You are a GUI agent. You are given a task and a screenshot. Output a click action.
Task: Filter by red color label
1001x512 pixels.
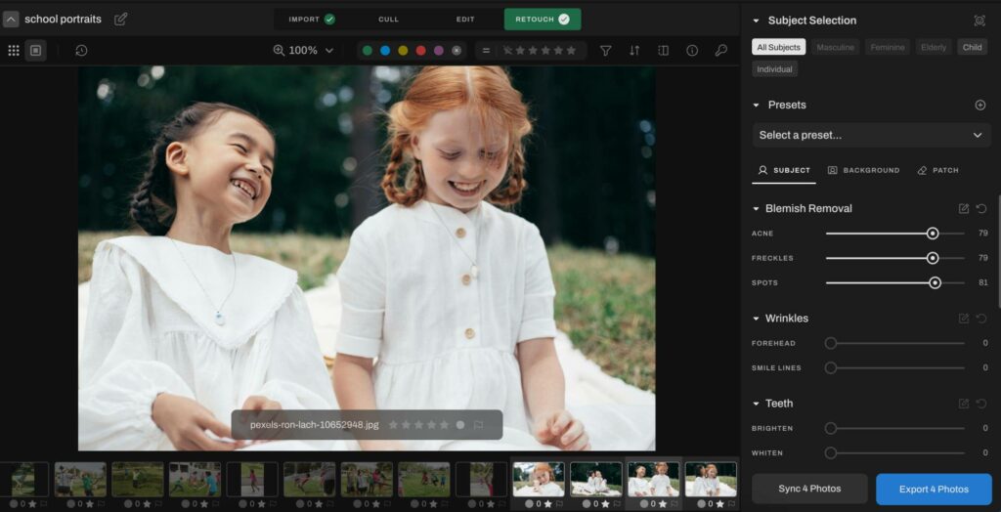click(420, 51)
